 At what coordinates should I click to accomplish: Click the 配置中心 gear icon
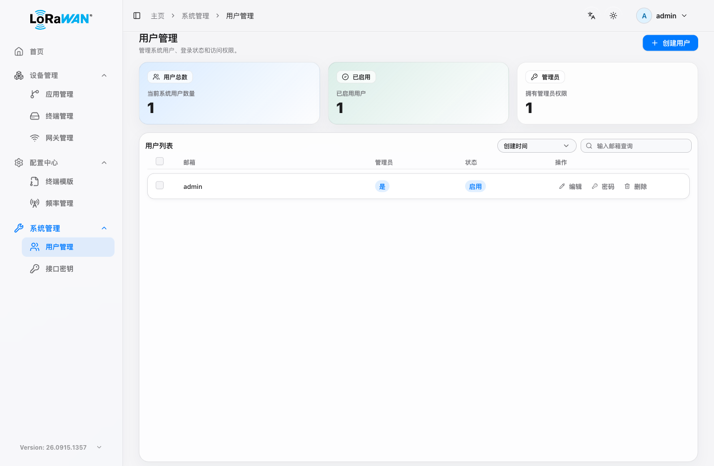(19, 163)
